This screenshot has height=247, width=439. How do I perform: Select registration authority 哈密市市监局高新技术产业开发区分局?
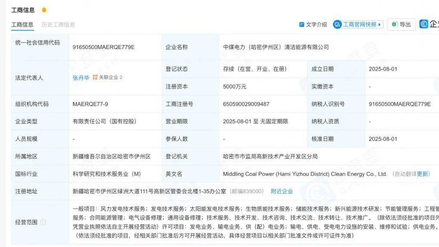click(x=270, y=156)
